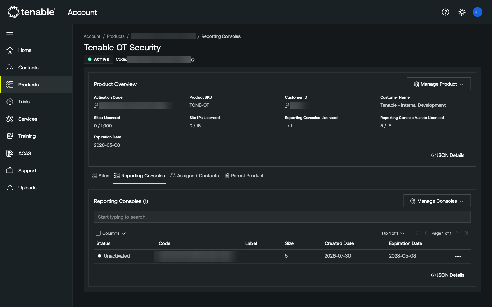
Task: Click the created date 2026-07-30 cell
Action: [338, 256]
